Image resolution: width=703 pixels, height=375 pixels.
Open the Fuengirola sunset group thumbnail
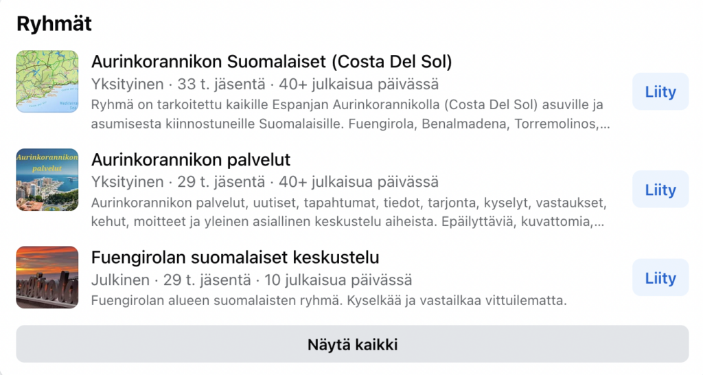(47, 277)
